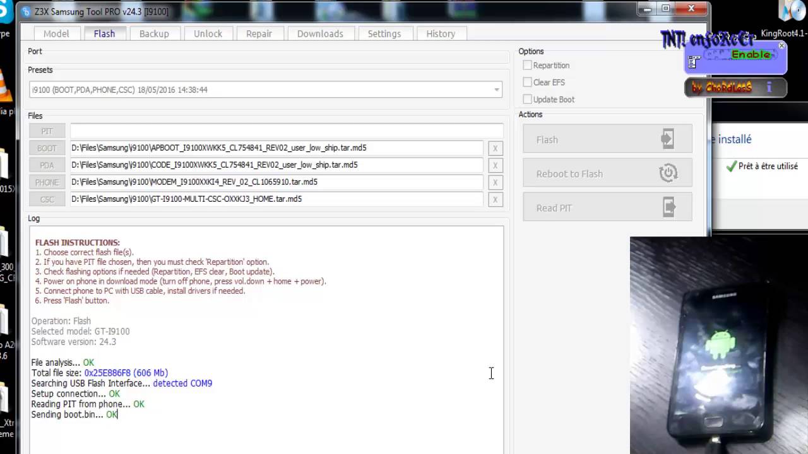The height and width of the screenshot is (454, 808).
Task: Open the Unlock tab
Action: point(208,33)
